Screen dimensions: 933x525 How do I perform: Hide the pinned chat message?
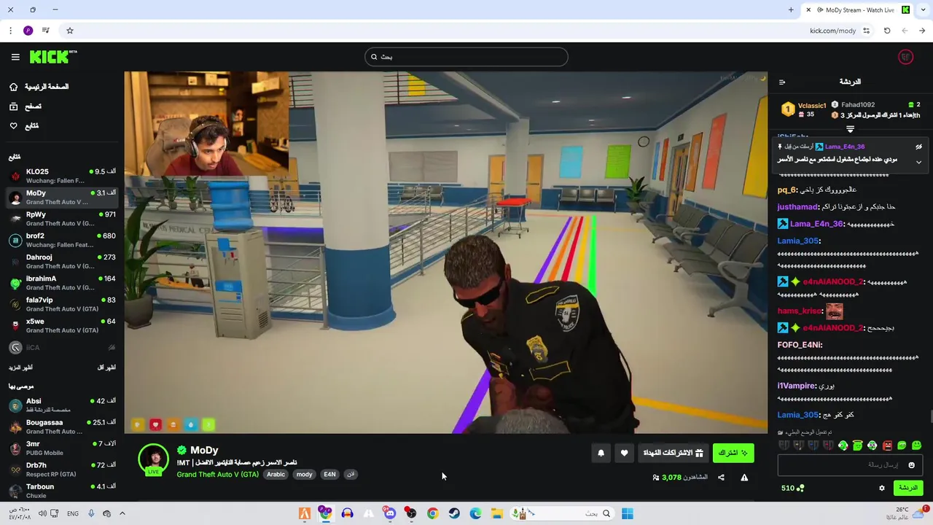[918, 147]
